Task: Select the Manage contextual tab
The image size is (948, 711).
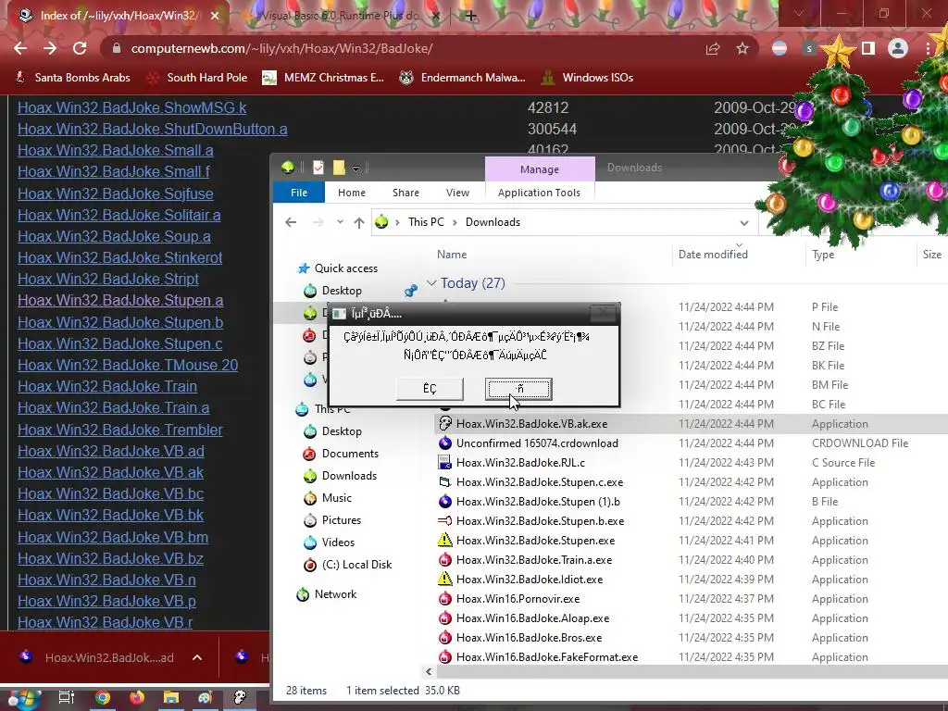Action: [x=540, y=169]
